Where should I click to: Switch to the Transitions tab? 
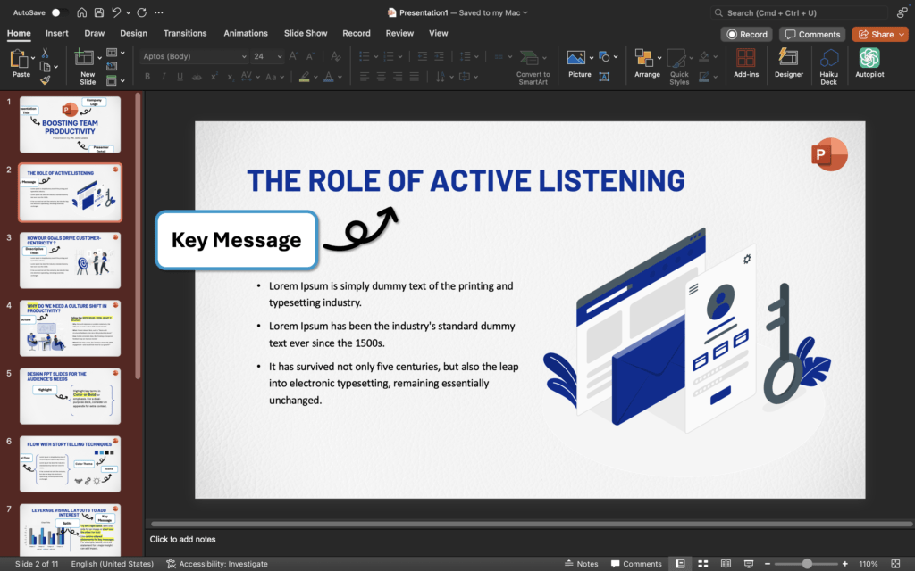pyautogui.click(x=185, y=33)
